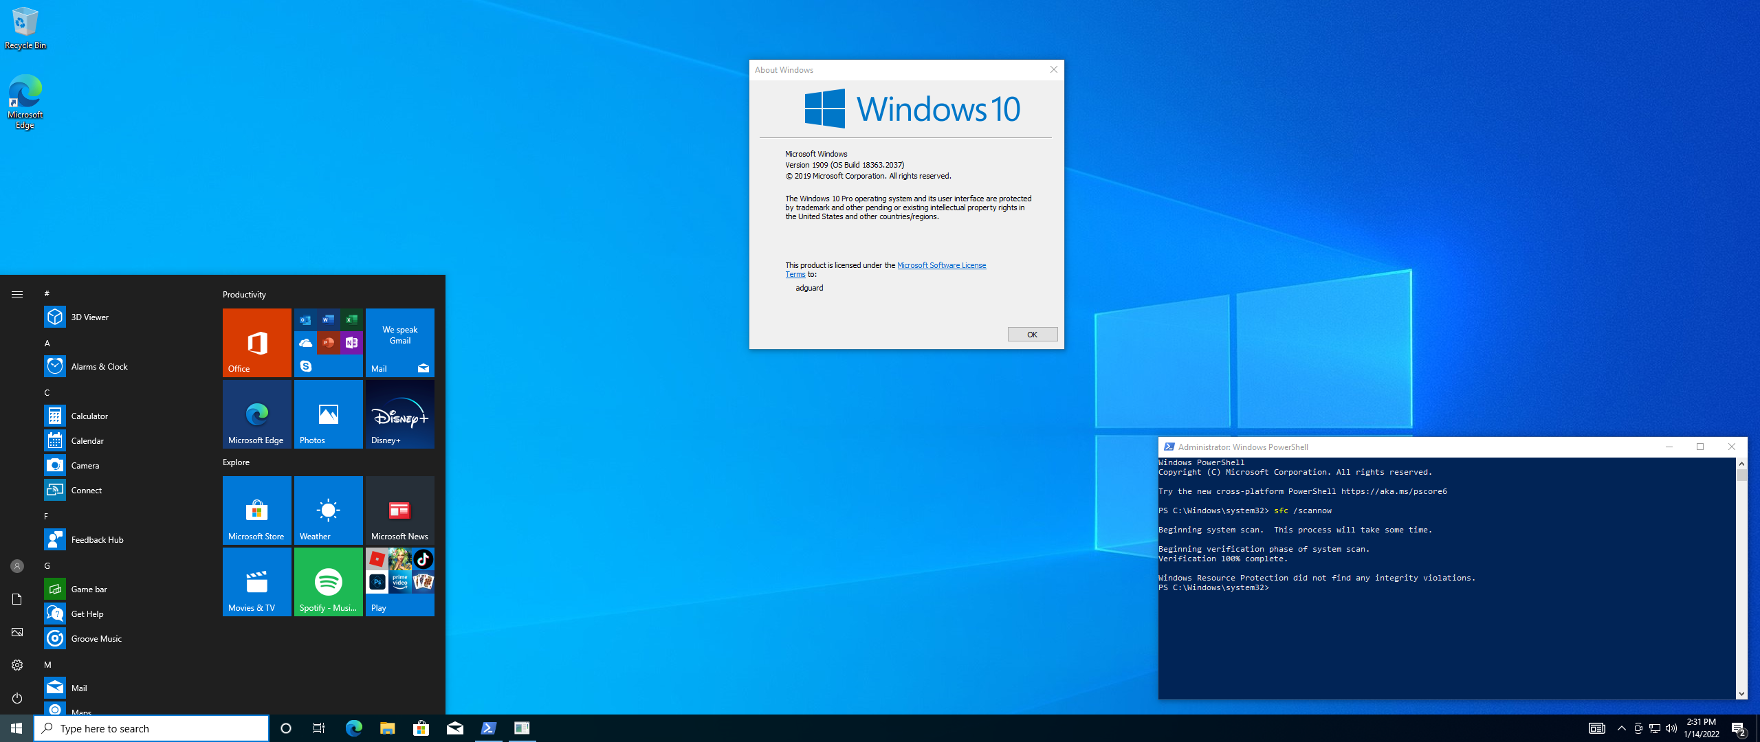Open the user account icon in Start
This screenshot has height=742, width=1760.
(x=17, y=566)
